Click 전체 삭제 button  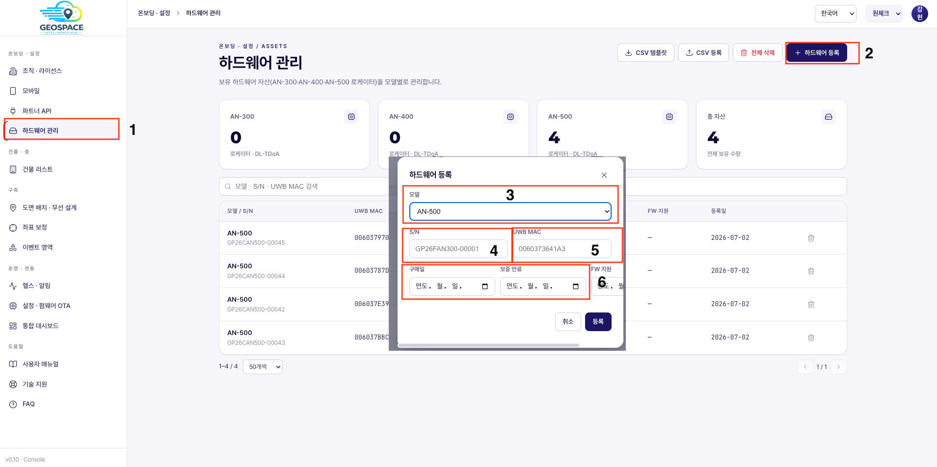click(757, 52)
